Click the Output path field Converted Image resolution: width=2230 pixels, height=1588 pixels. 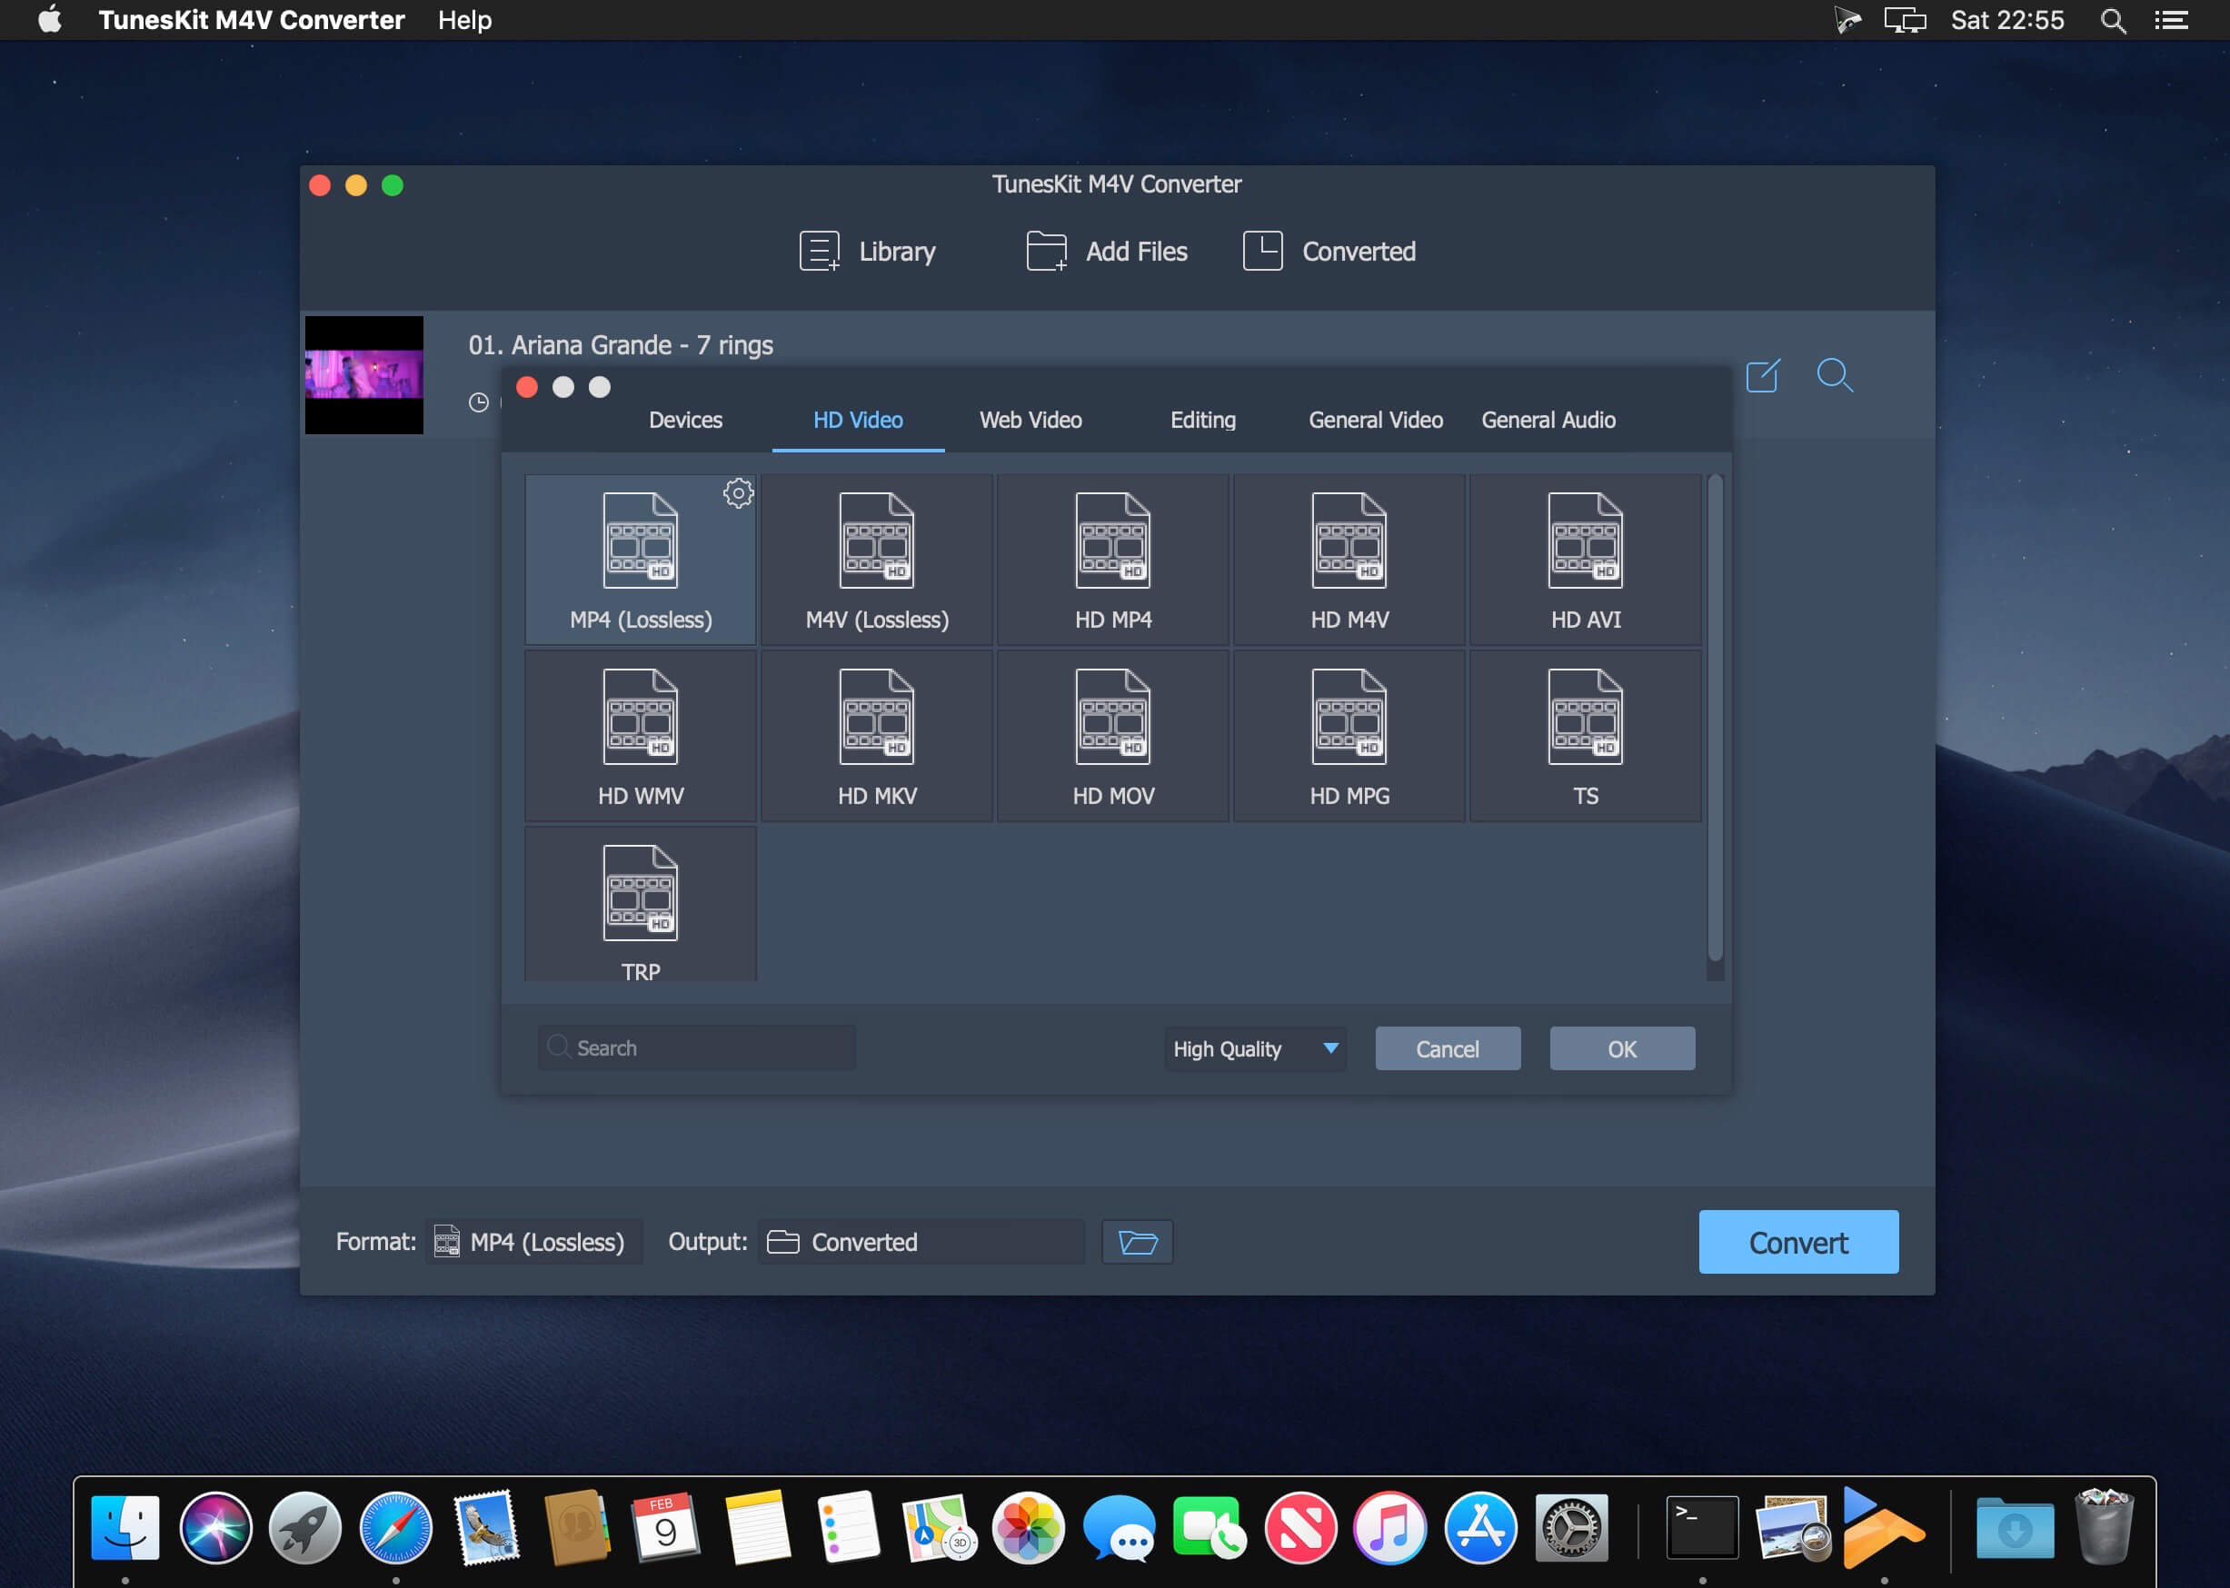(x=921, y=1242)
